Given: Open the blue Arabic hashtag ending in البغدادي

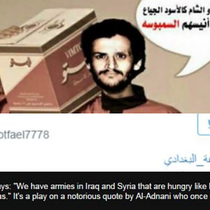Looking at the screenshot, I should click(187, 161).
